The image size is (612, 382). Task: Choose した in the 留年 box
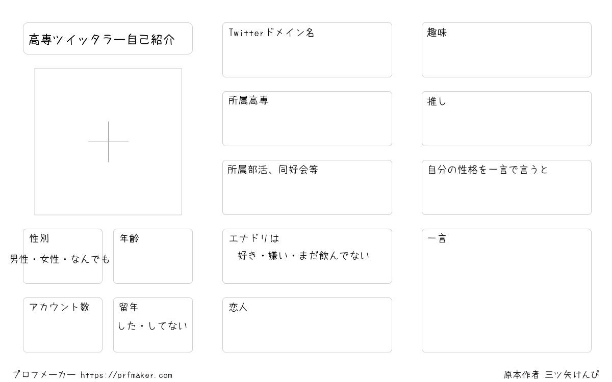tap(127, 326)
